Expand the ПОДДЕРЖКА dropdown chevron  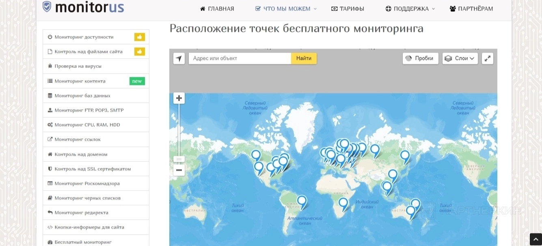[433, 9]
